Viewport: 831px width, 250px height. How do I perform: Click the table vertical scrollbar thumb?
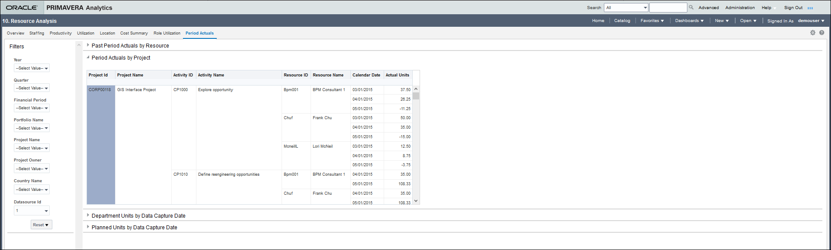click(x=416, y=96)
